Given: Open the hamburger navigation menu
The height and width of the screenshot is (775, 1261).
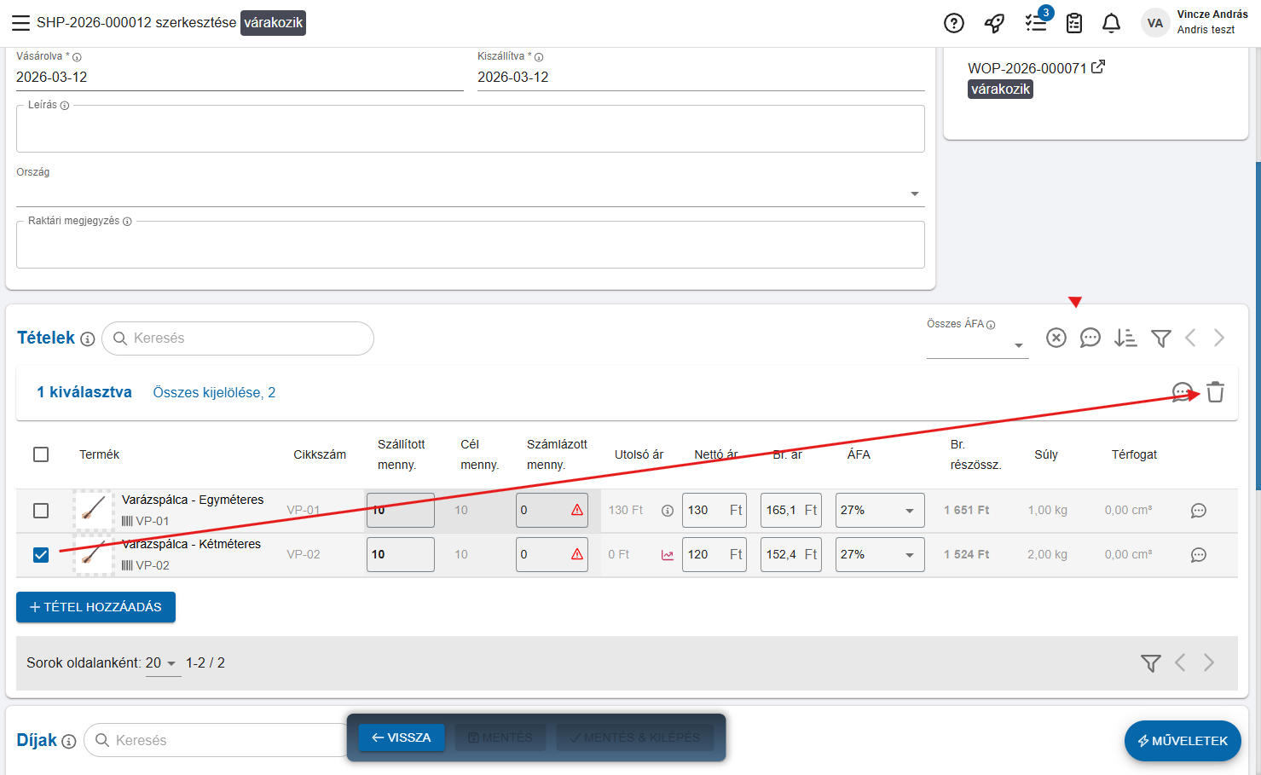Looking at the screenshot, I should click(20, 23).
